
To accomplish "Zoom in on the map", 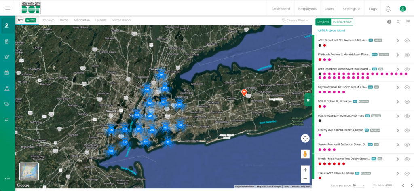I will pos(305,170).
